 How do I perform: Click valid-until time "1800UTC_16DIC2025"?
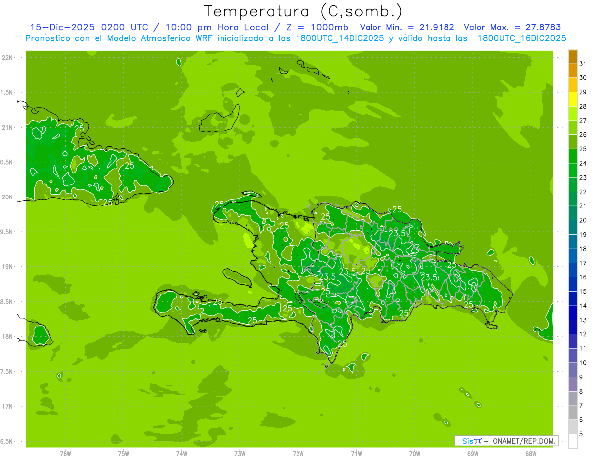(x=521, y=38)
